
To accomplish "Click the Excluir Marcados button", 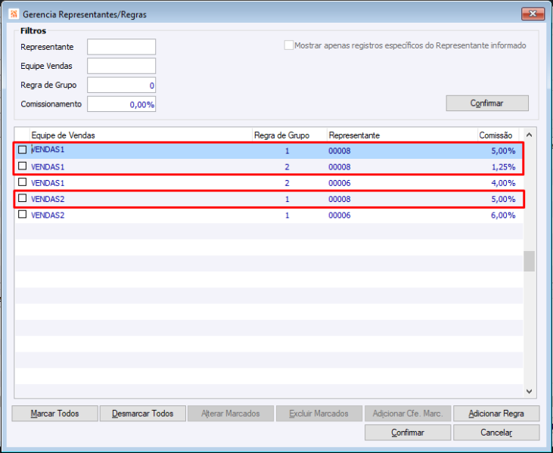I will [x=318, y=414].
